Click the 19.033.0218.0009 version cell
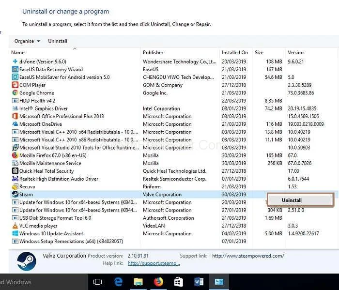Screen dimensions: 339x290 306,124
